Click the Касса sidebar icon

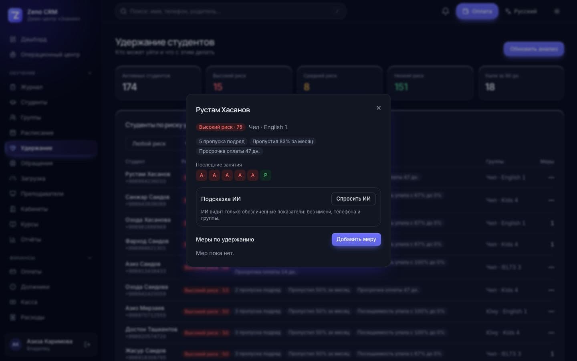[13, 302]
